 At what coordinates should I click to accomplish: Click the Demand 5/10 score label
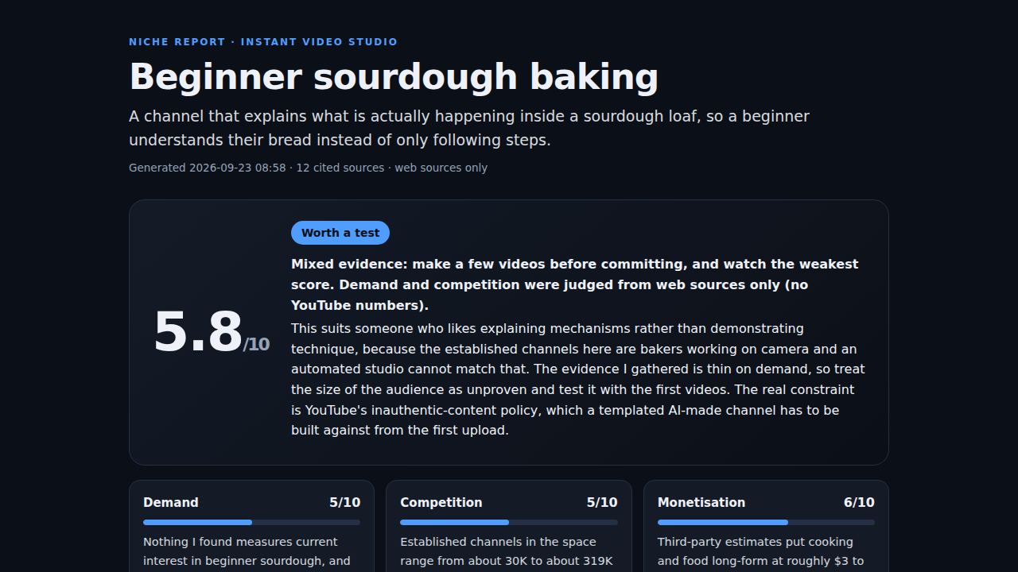(344, 502)
